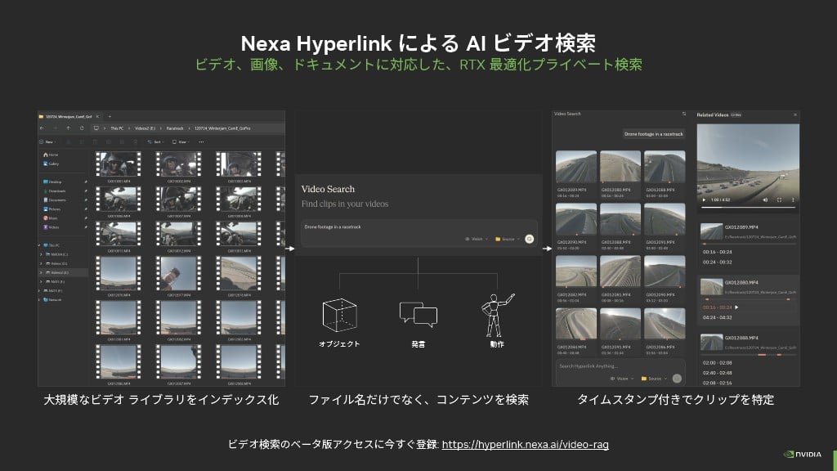Close the Related Videos panel
This screenshot has width=837, height=471.
click(794, 115)
